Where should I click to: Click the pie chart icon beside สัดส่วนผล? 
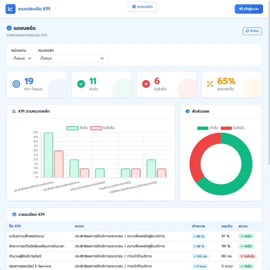tap(188, 111)
